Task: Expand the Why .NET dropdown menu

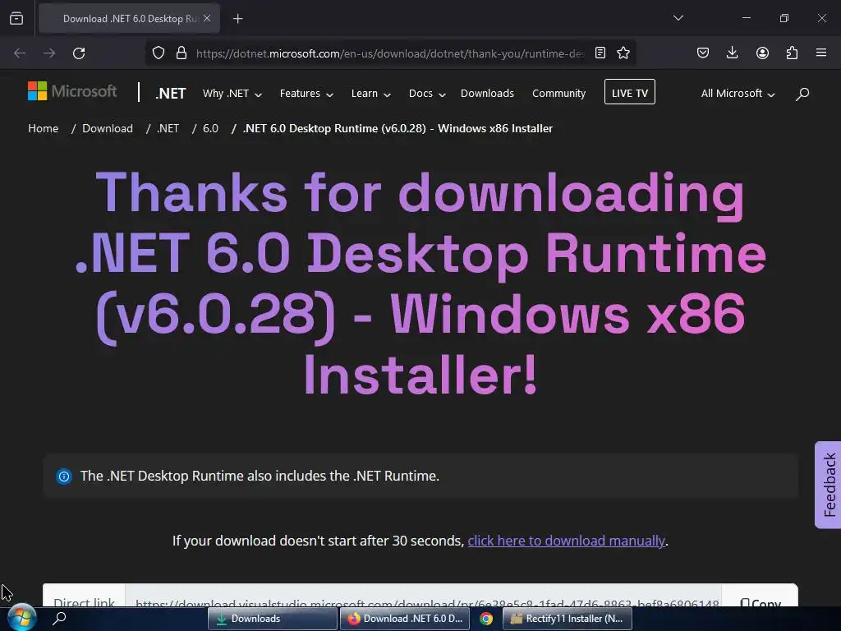Action: point(232,94)
